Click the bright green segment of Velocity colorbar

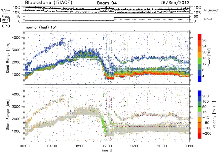(200, 109)
